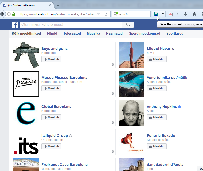203x171 pixels.
Task: Open Freixenet Cava Barcelona link
Action: click(x=65, y=165)
